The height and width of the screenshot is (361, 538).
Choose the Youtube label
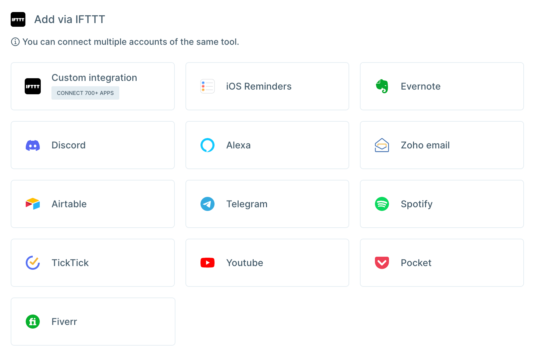(x=245, y=263)
